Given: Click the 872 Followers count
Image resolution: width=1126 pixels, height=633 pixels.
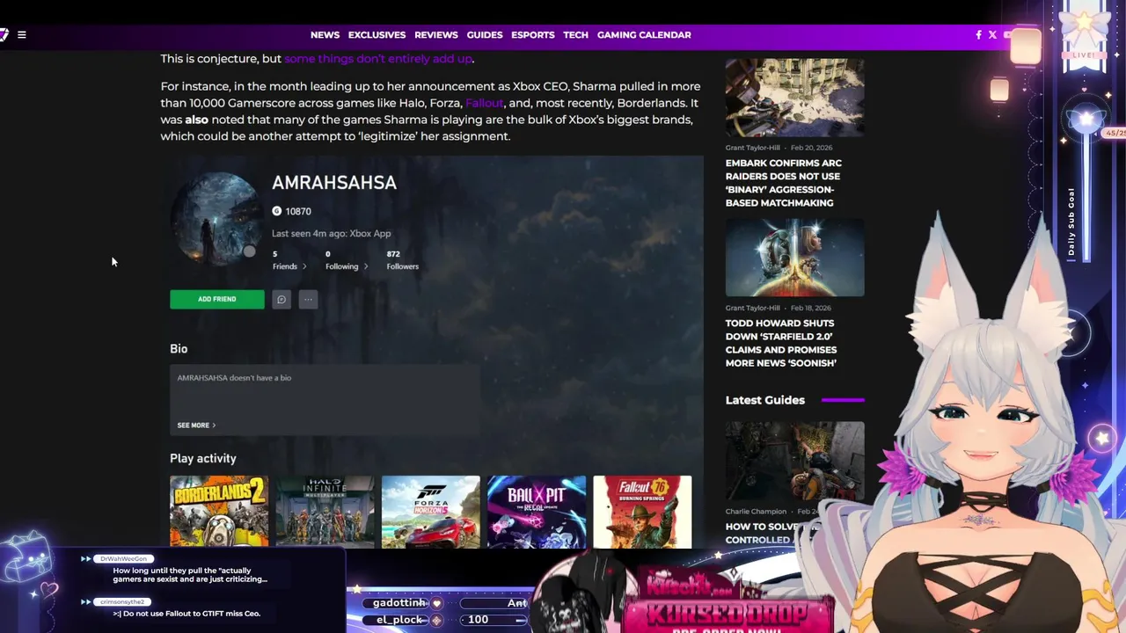Looking at the screenshot, I should point(402,260).
